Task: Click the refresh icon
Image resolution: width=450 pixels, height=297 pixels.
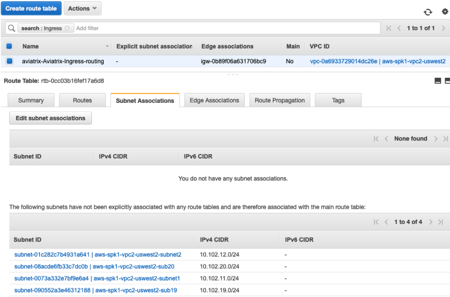Action: pyautogui.click(x=428, y=12)
